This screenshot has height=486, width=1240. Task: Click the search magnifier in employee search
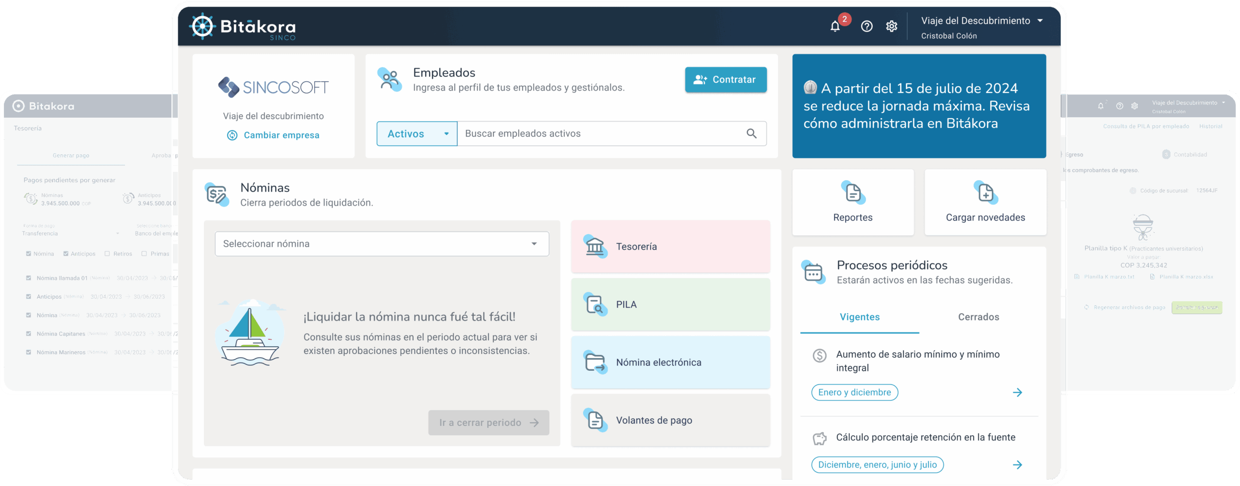click(751, 134)
